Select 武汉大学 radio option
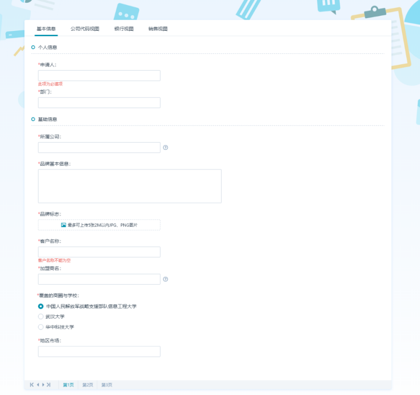This screenshot has width=420, height=395. (x=41, y=317)
